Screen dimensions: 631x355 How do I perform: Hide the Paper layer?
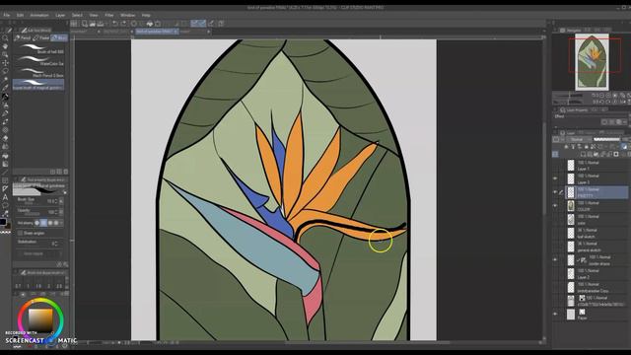[555, 315]
